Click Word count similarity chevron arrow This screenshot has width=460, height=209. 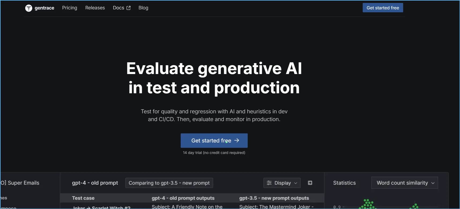[433, 183]
